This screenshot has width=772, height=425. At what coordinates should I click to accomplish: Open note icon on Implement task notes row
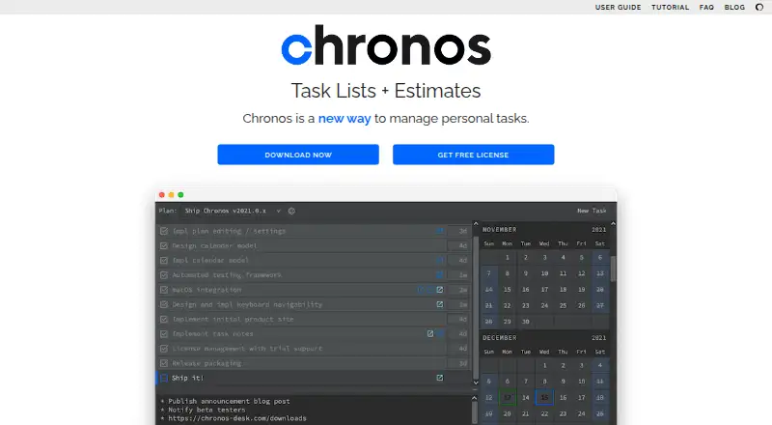[430, 334]
